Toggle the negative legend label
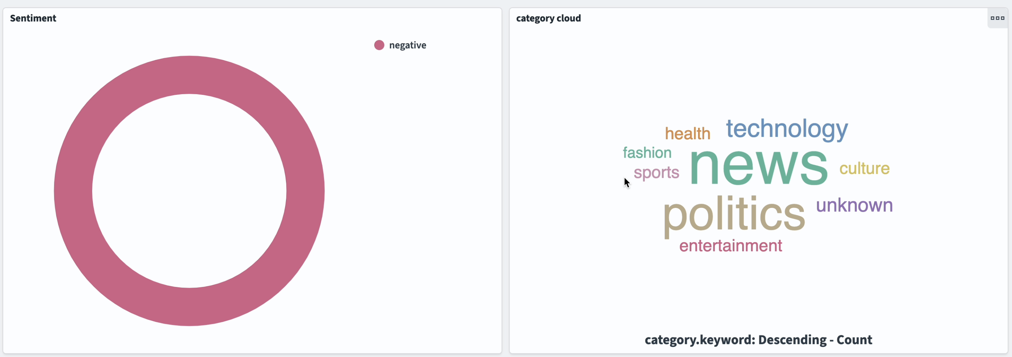The image size is (1012, 357). click(x=408, y=45)
